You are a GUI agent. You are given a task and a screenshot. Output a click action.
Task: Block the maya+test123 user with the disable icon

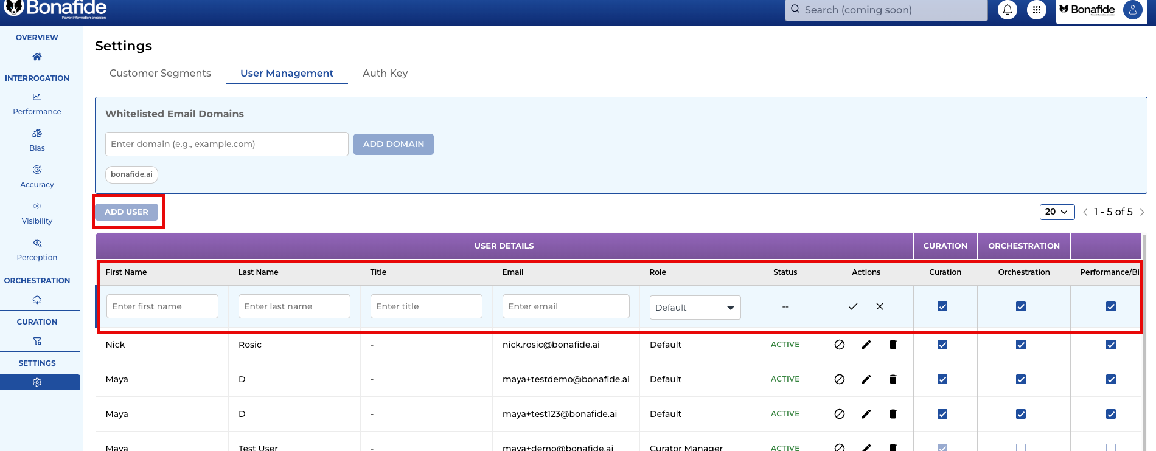(839, 414)
